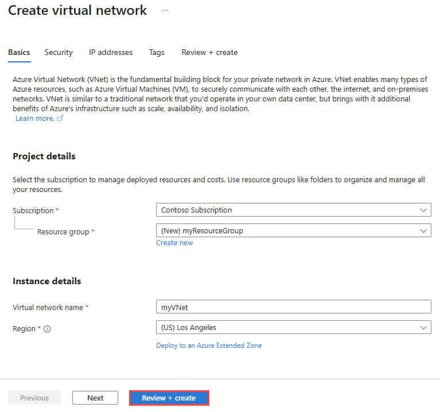The image size is (440, 412).
Task: Open the ellipsis more options menu
Action: [x=165, y=10]
